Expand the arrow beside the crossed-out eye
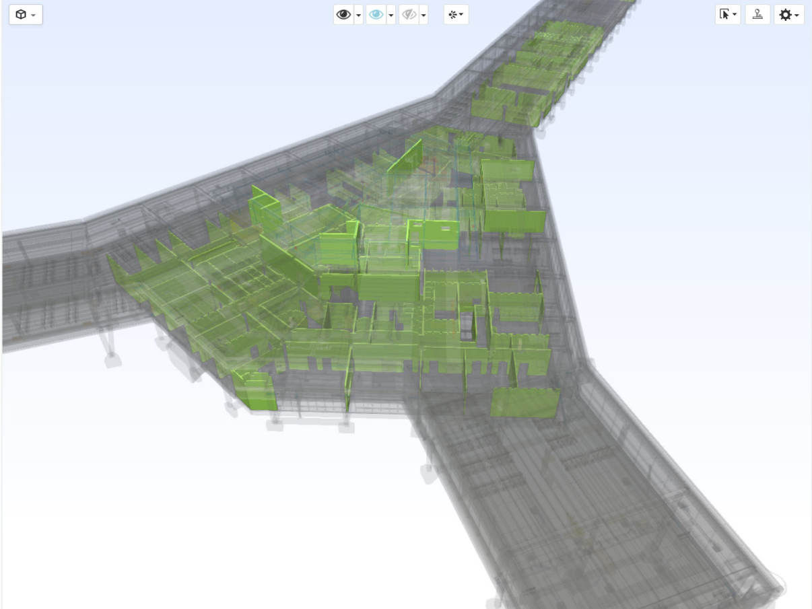The height and width of the screenshot is (609, 812). 424,15
